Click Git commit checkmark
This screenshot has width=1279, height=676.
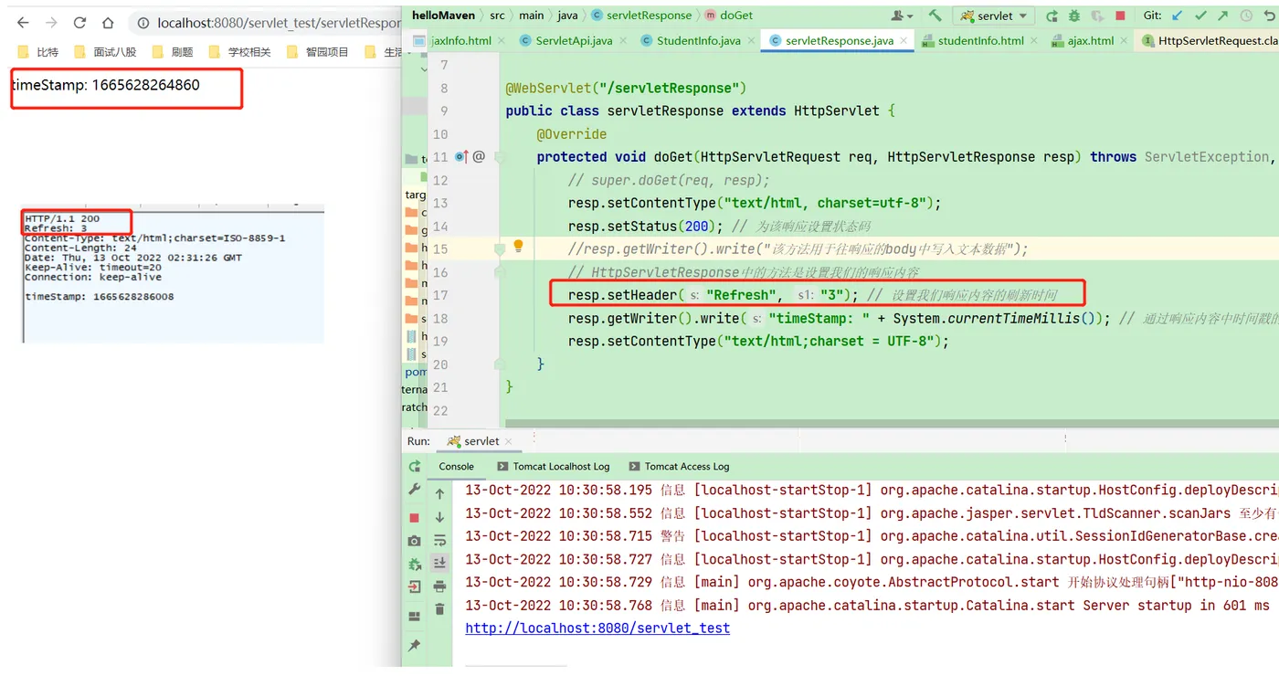[x=1200, y=16]
